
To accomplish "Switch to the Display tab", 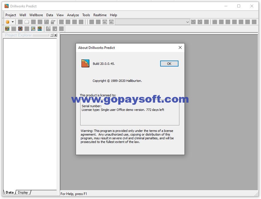I will pyautogui.click(x=23, y=192).
